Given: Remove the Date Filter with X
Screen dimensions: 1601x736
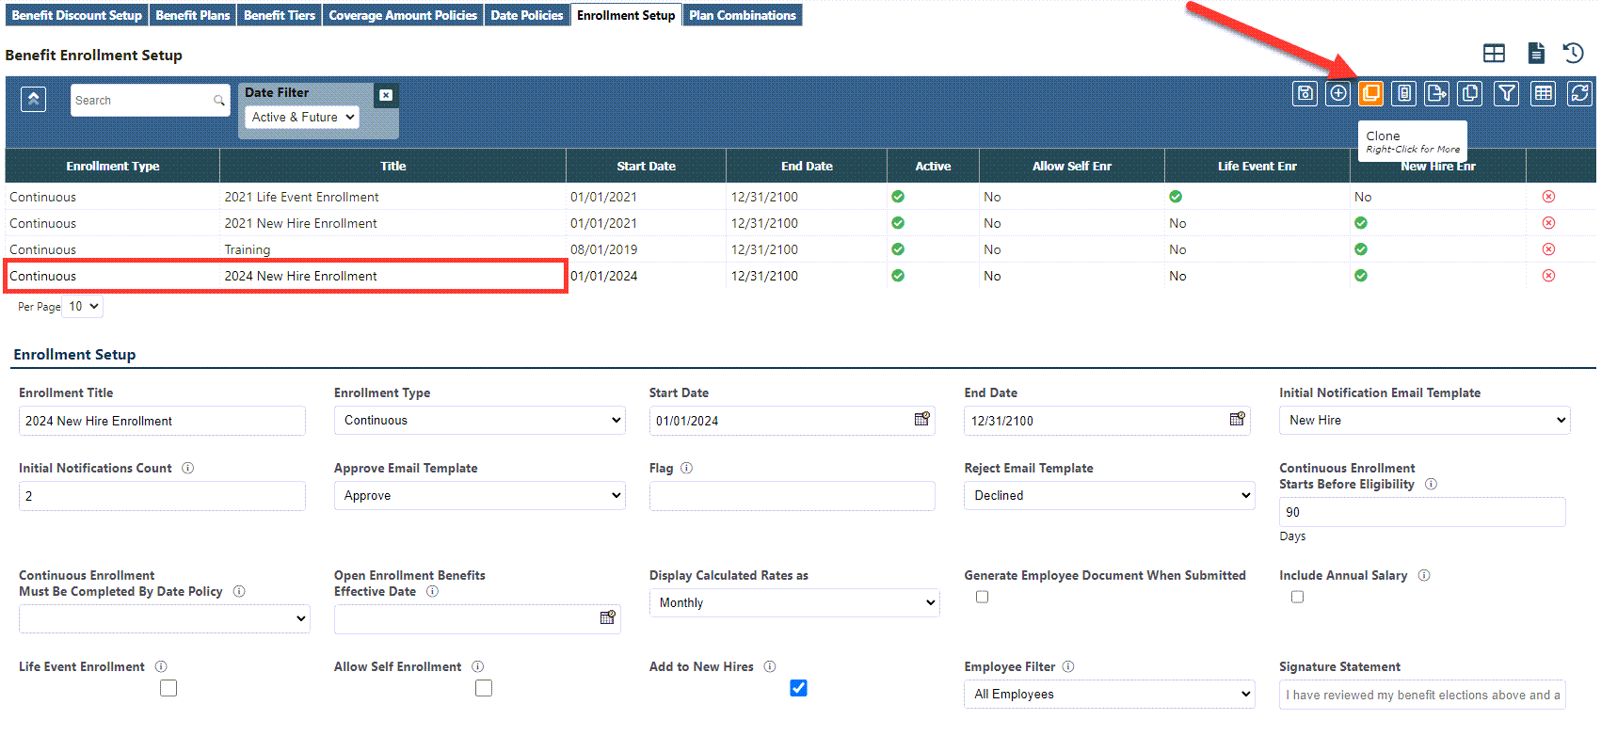Looking at the screenshot, I should (386, 95).
